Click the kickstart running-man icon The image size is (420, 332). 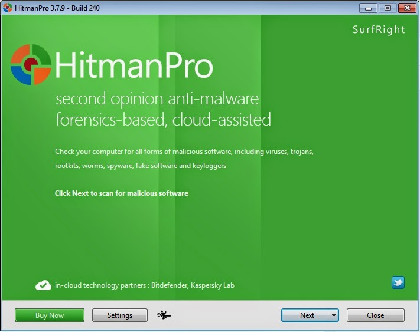164,315
